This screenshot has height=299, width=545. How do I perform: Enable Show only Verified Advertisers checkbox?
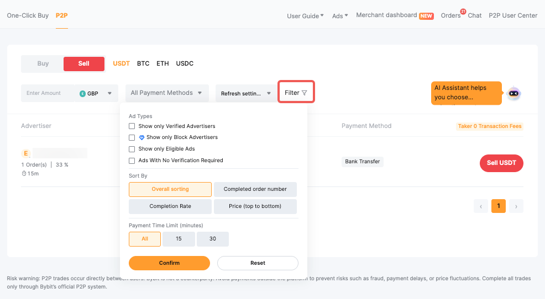(132, 126)
